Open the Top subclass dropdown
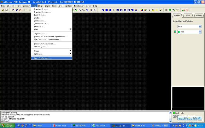Screen dimensions: 205x128 click(x=200, y=32)
